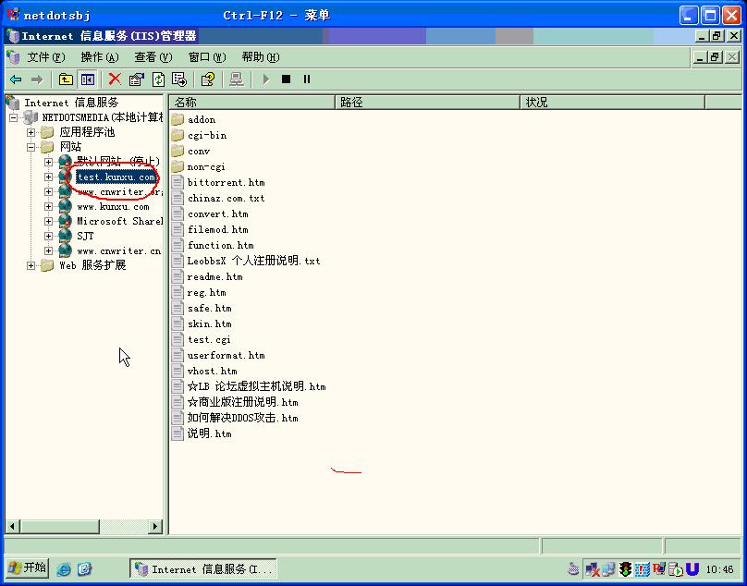Collapse the 网站 tree node
This screenshot has height=586, width=747.
31,147
